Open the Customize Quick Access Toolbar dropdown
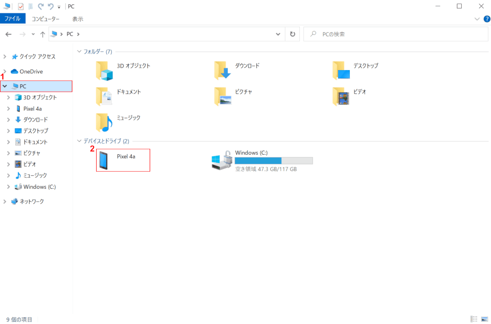 pos(59,7)
